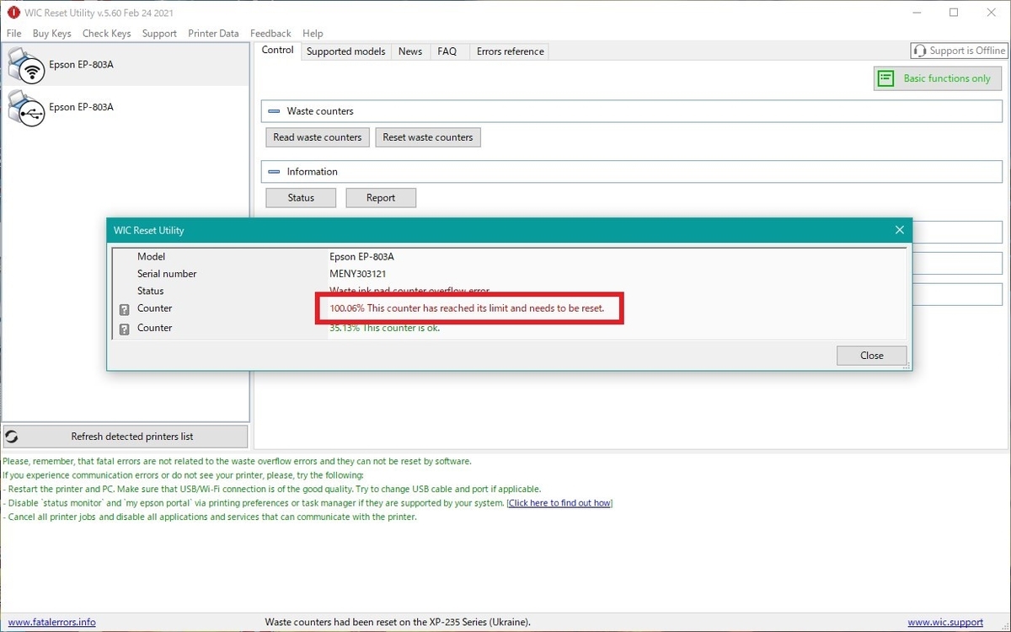Click the 100.06% counter limit message

click(x=467, y=308)
